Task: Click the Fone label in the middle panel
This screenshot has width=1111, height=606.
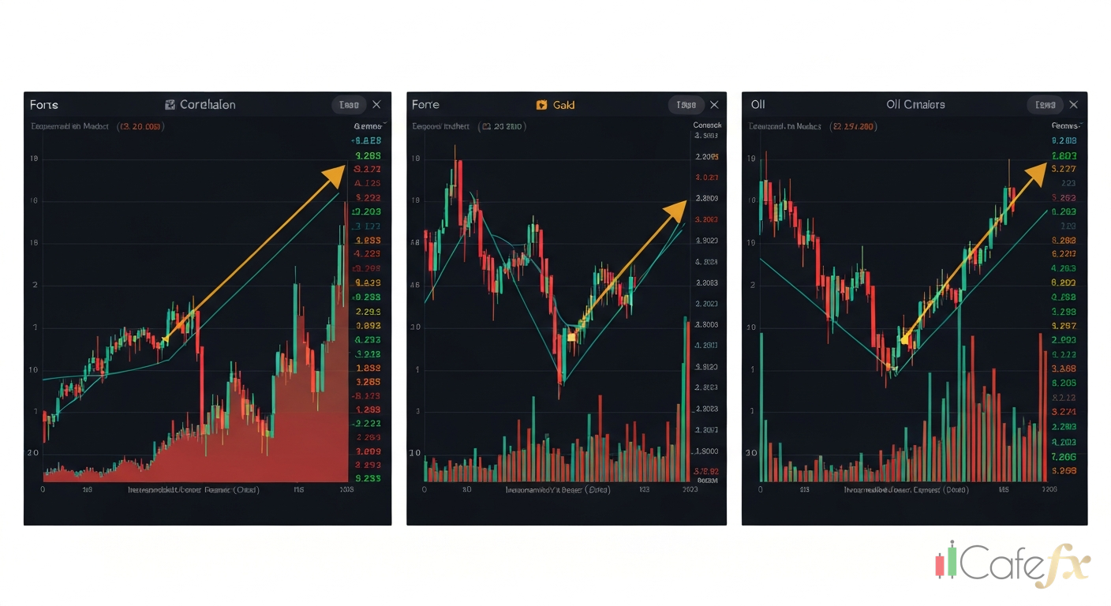Action: tap(425, 105)
